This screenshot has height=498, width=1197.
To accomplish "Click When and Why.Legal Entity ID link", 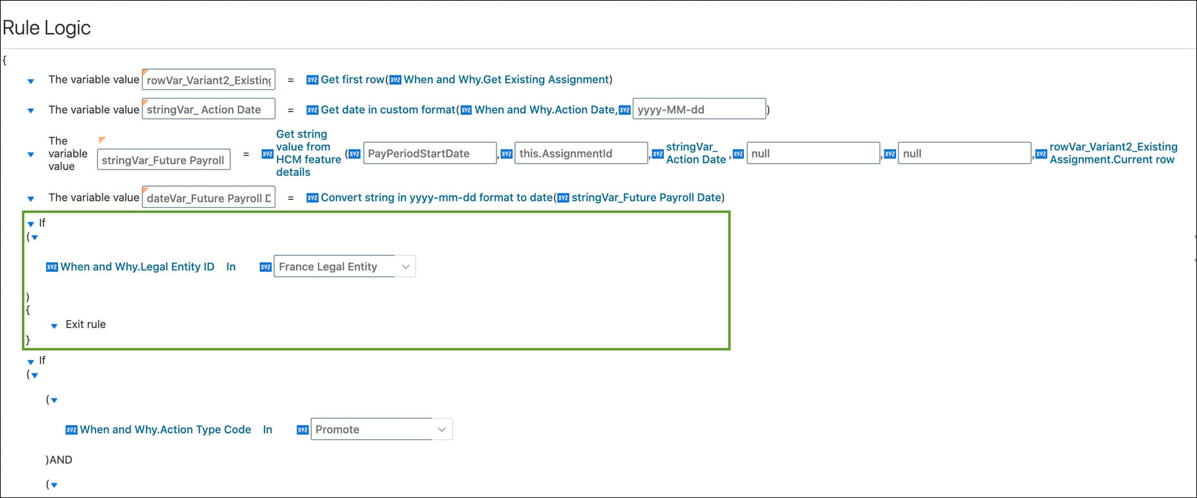I will (137, 267).
